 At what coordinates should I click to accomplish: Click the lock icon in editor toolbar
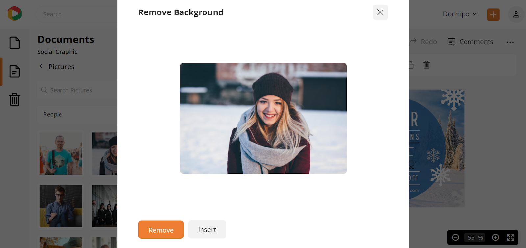[x=411, y=65]
